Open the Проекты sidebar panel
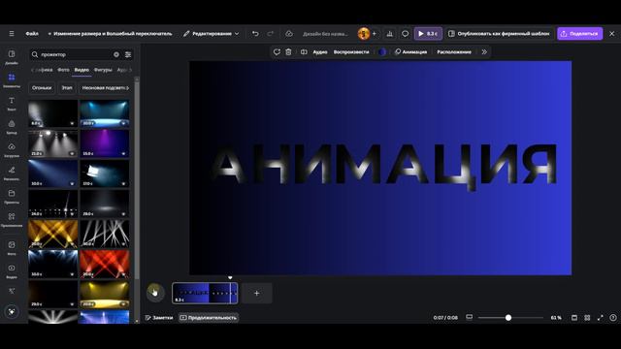The width and height of the screenshot is (621, 349). (12, 196)
